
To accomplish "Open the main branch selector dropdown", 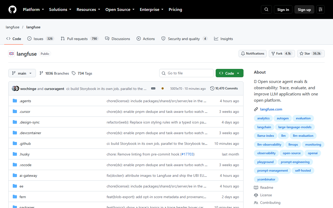I will click(x=22, y=73).
